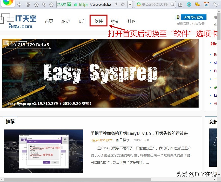The width and height of the screenshot is (221, 182).
Task: Open the address bar history dropdown arrow
Action: 130,4
